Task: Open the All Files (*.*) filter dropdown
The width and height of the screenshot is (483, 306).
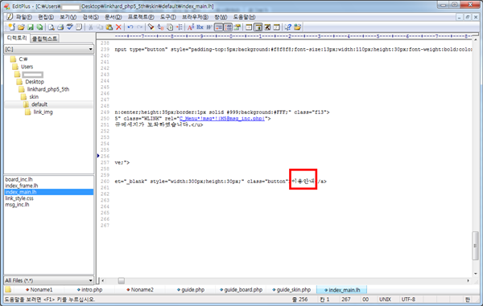Action: (48, 280)
